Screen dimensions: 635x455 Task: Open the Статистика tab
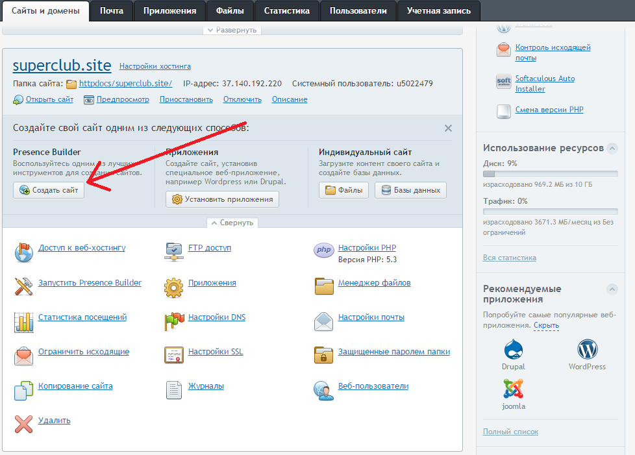coord(287,10)
